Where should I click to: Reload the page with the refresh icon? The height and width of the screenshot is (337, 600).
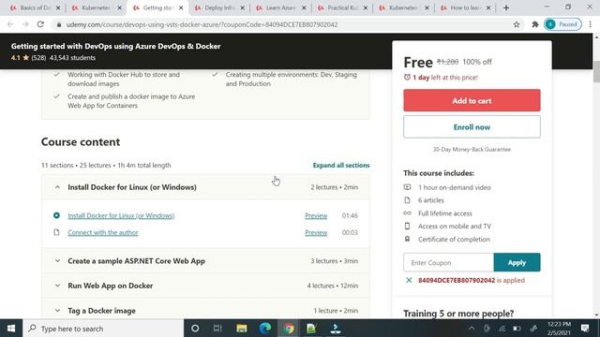(x=40, y=24)
